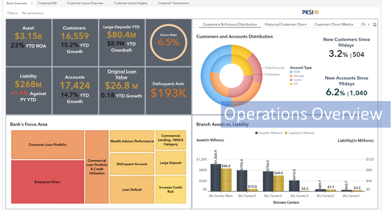Click Loans color swatch in legend
Screen dimensions: 392x211
(291, 80)
